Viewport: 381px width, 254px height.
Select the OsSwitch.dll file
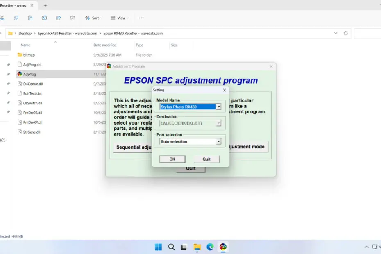pyautogui.click(x=32, y=103)
